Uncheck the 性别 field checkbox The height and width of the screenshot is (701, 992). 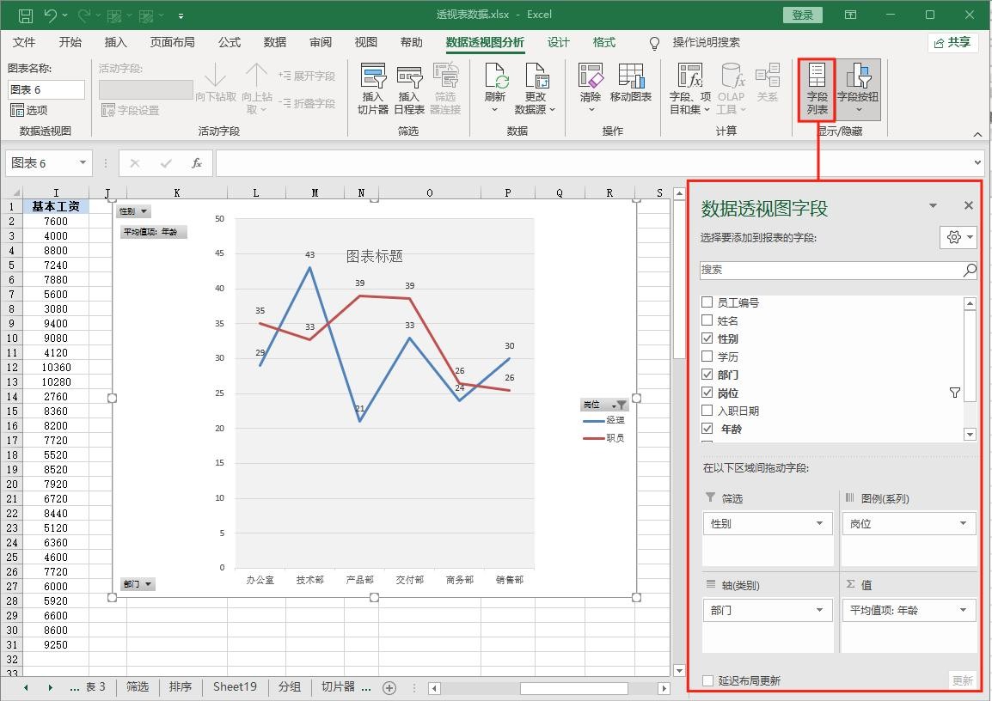click(707, 338)
